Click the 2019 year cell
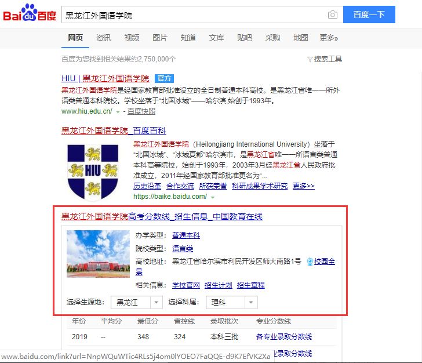 pyautogui.click(x=79, y=337)
